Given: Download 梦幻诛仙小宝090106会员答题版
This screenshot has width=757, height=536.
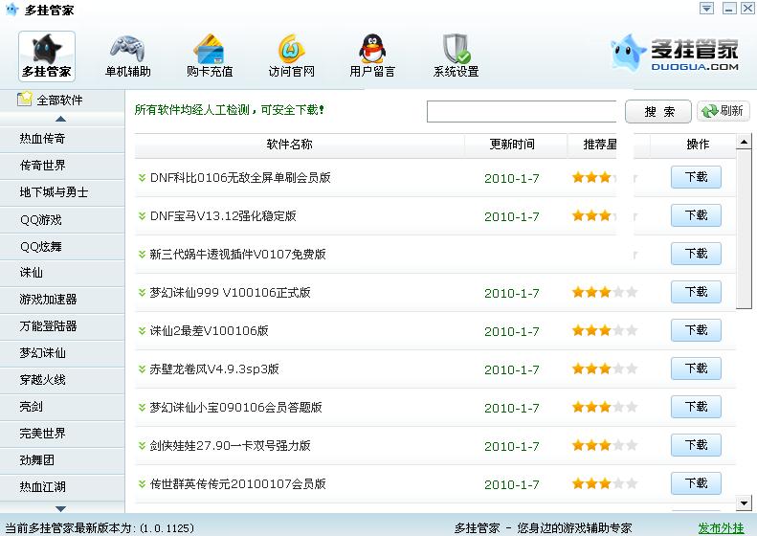Looking at the screenshot, I should (x=696, y=407).
